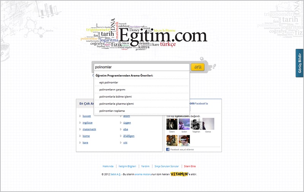Click arrow bullet next to 'matematik'
The width and height of the screenshot is (304, 192).
pos(80,129)
